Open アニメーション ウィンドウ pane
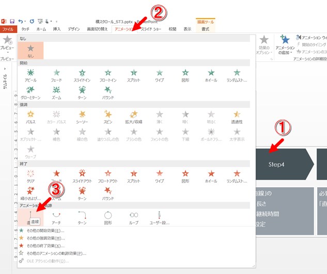 [312, 38]
